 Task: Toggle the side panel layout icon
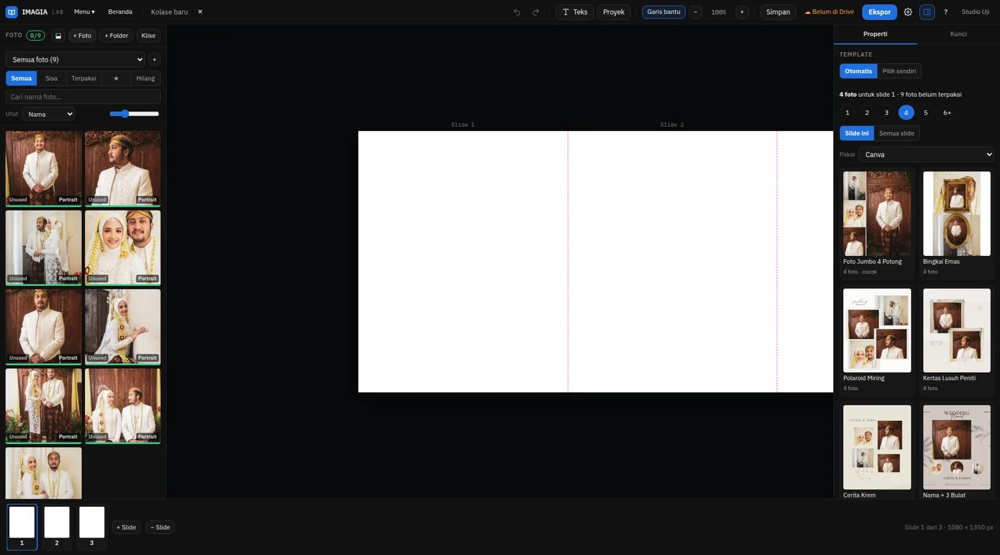click(x=927, y=12)
